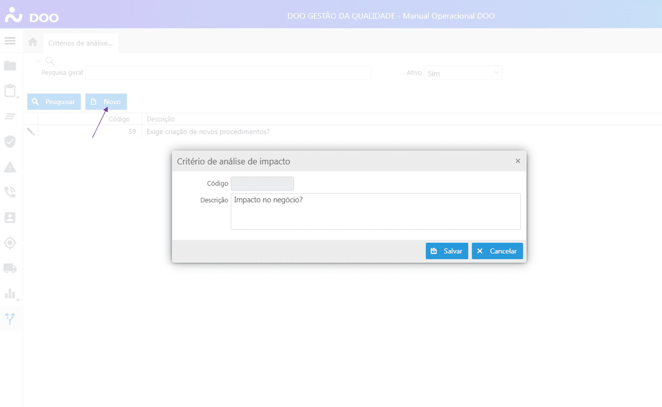
Task: Click the Descrição text area
Action: pyautogui.click(x=375, y=211)
